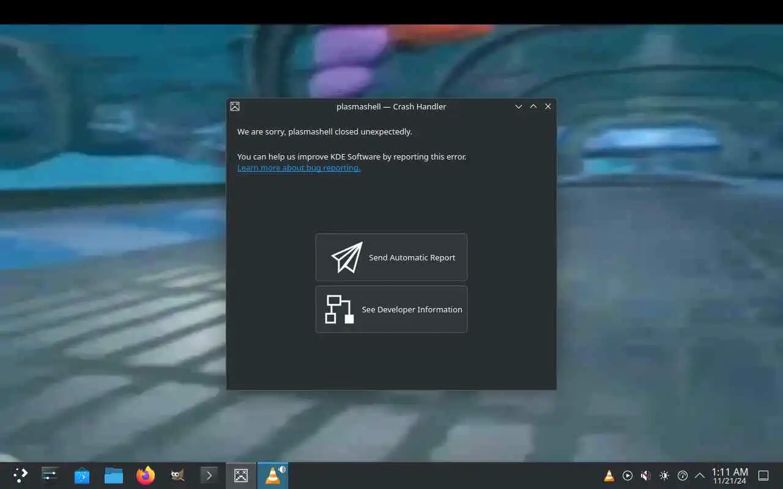Switch to VLC window in taskbar

click(x=272, y=475)
